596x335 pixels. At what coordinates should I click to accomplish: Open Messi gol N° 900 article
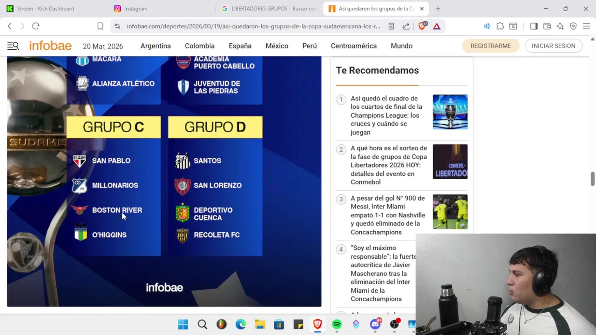click(x=388, y=215)
